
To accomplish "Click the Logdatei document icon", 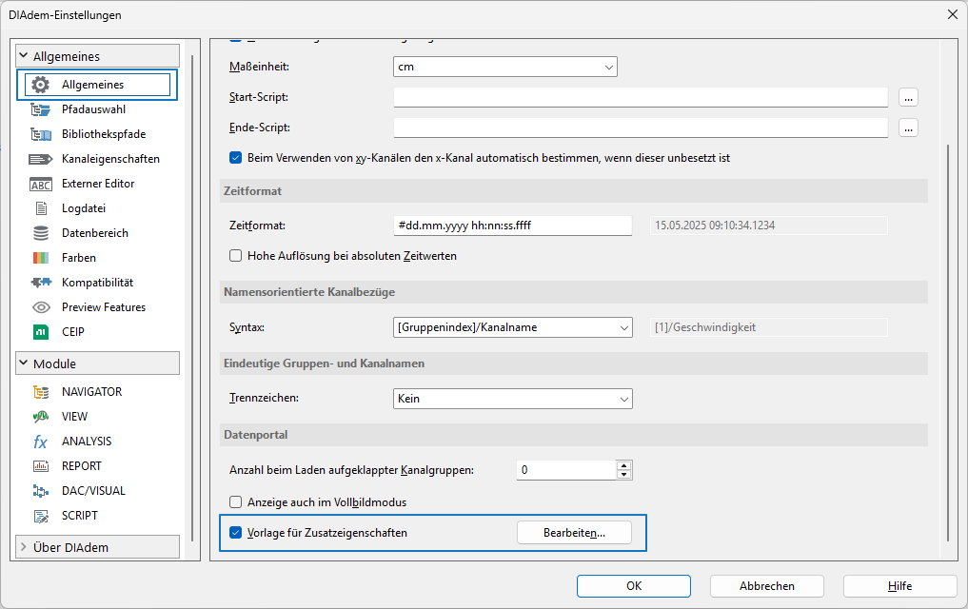I will point(41,208).
